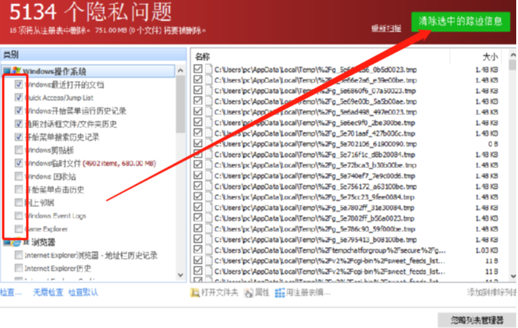Click the open folder icon in bottom toolbar

tap(195, 293)
